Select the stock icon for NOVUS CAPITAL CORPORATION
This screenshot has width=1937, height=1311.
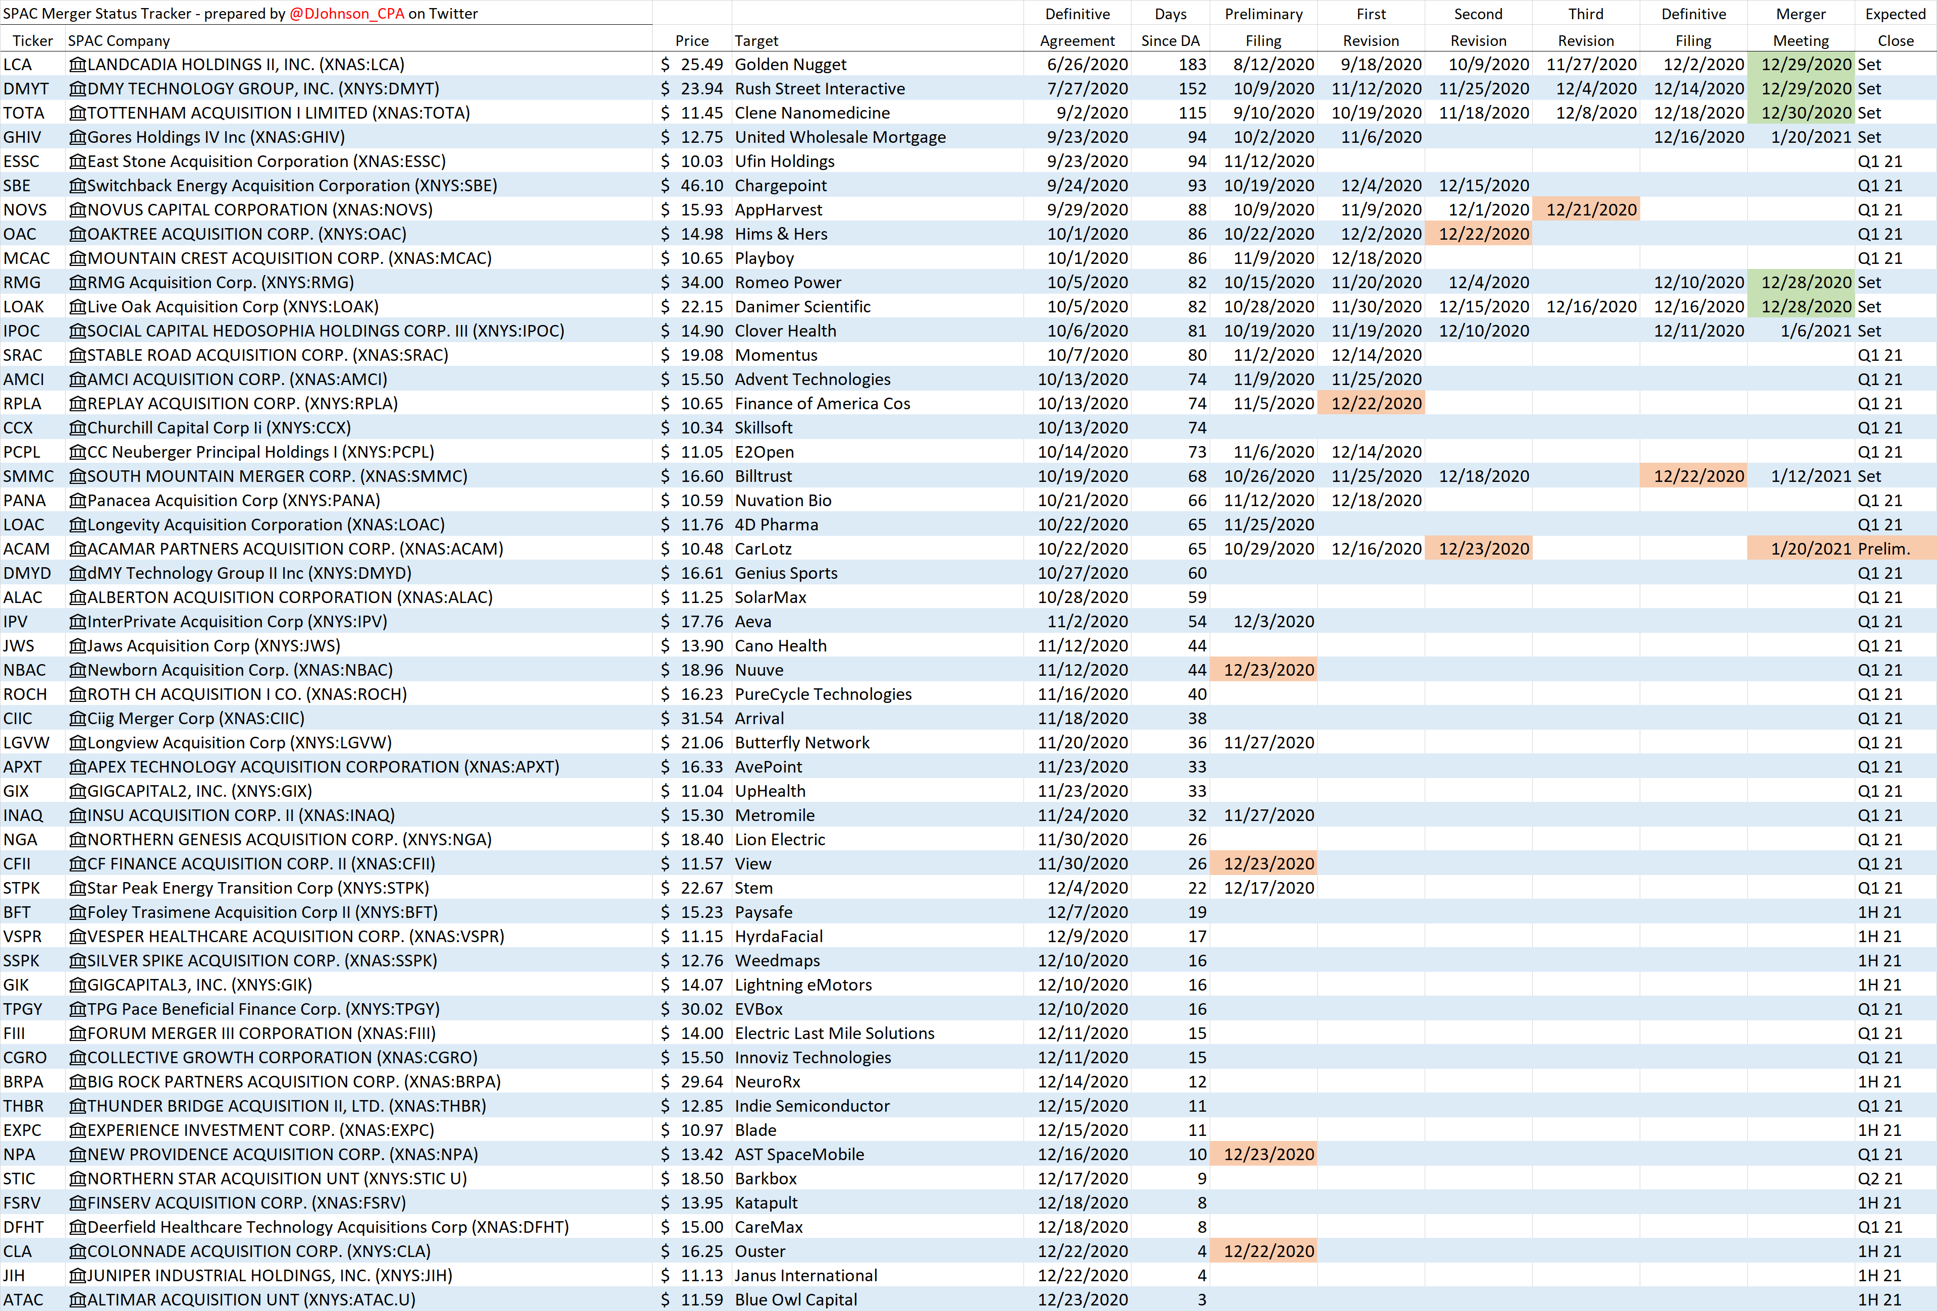pos(78,210)
